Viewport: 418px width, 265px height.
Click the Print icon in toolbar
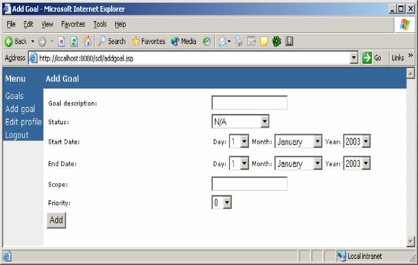click(239, 41)
